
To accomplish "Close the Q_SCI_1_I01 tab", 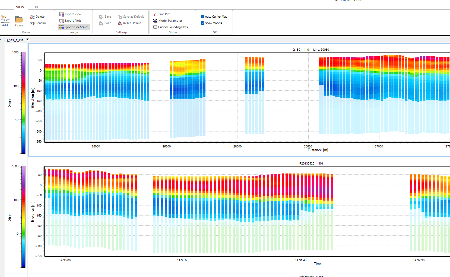I will tap(27, 40).
